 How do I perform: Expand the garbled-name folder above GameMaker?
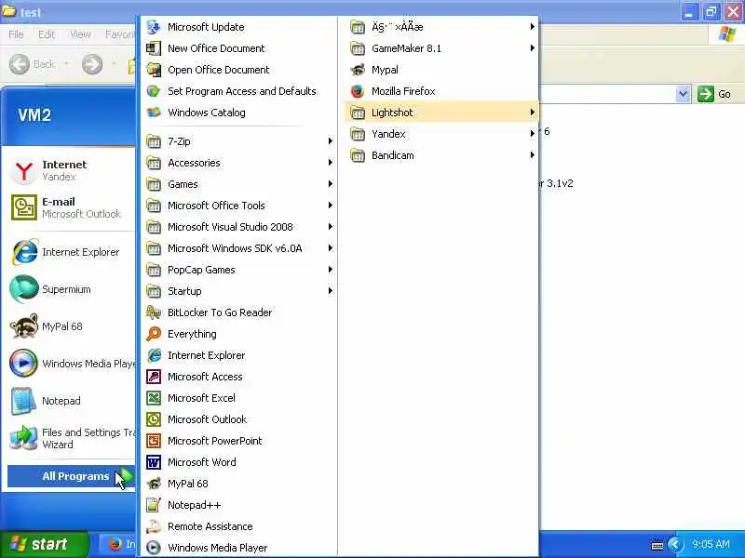pyautogui.click(x=441, y=27)
